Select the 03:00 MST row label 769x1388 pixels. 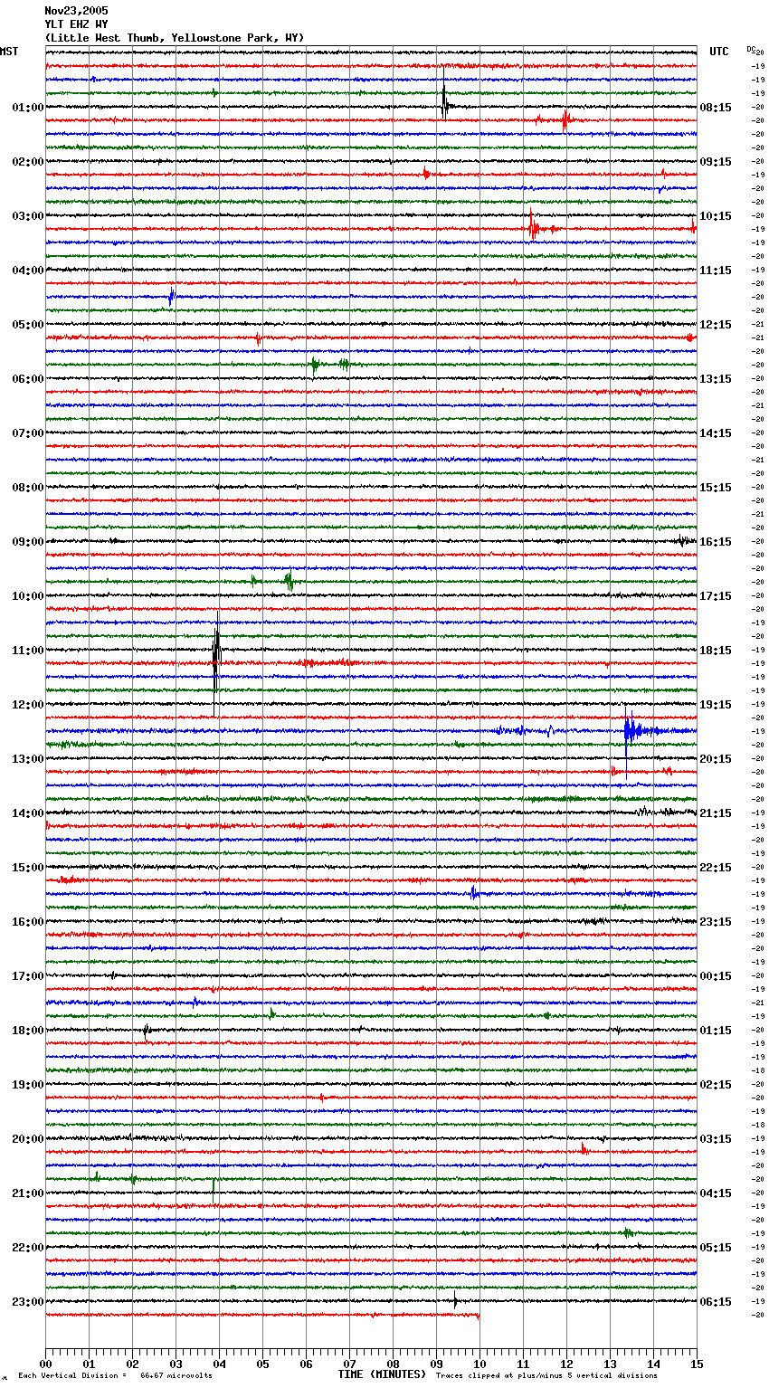coord(28,216)
